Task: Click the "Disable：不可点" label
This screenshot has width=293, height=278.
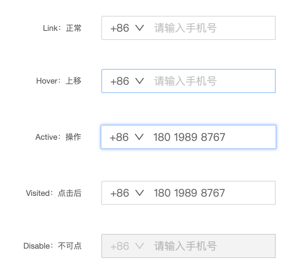Action: pyautogui.click(x=52, y=246)
